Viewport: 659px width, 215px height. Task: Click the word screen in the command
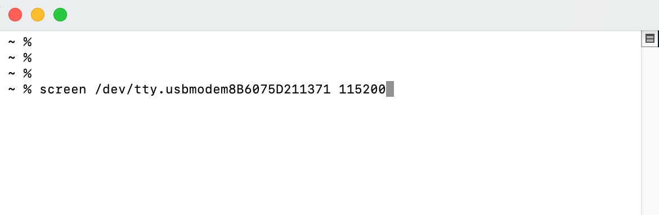point(63,89)
